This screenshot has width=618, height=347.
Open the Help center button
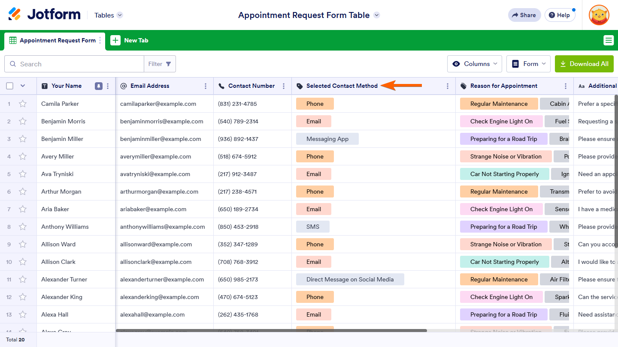click(x=560, y=15)
